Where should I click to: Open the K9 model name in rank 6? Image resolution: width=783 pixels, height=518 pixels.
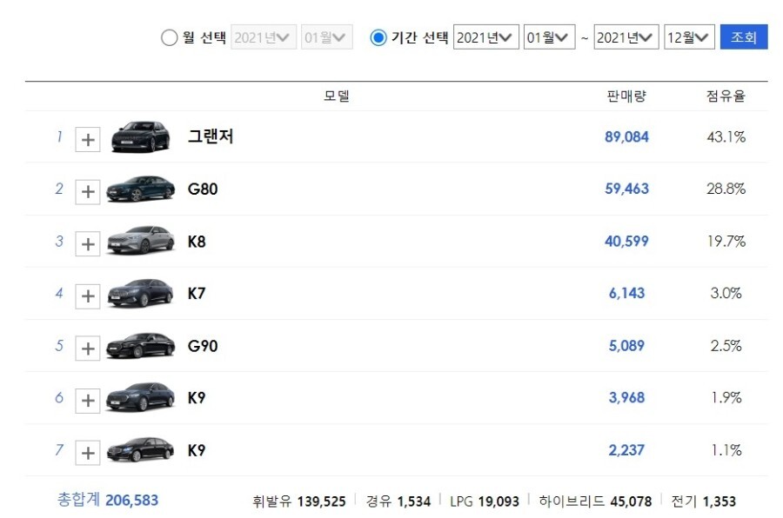(197, 398)
